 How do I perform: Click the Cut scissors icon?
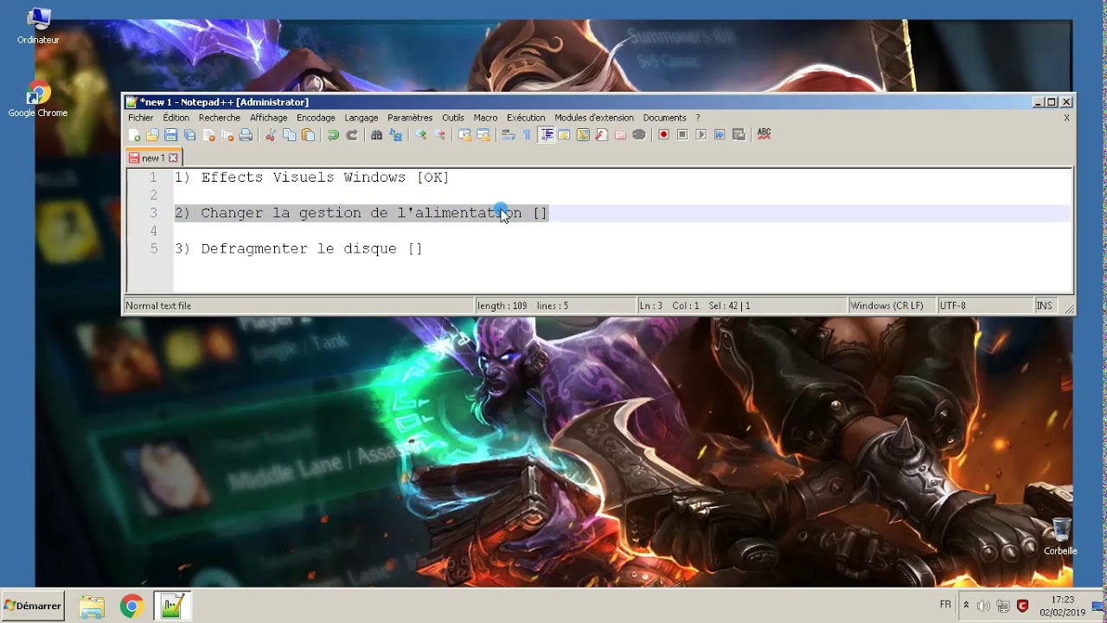(271, 135)
